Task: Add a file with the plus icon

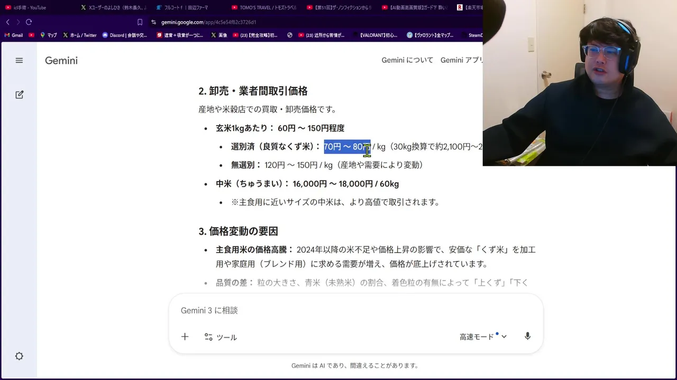Action: point(185,337)
